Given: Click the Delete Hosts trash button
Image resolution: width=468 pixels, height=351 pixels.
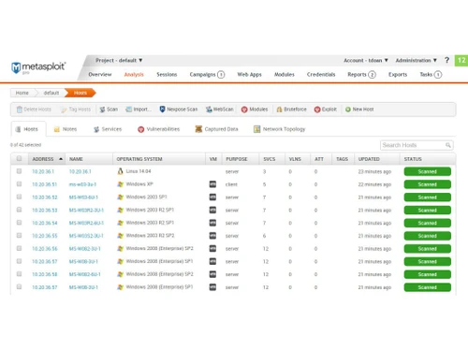Looking at the screenshot, I should coord(34,110).
